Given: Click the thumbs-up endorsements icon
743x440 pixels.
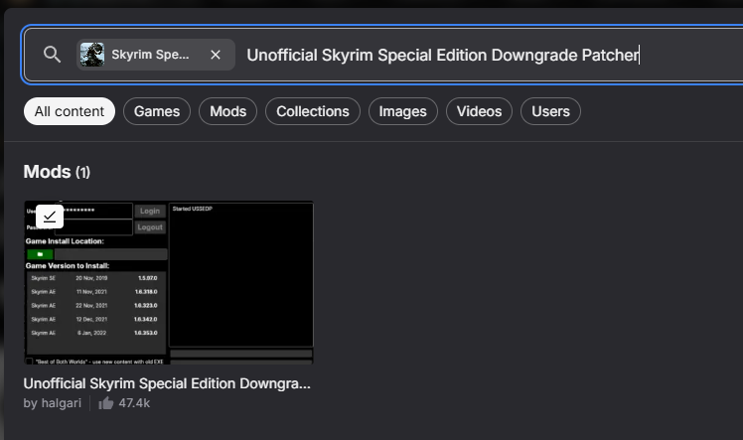Looking at the screenshot, I should (105, 403).
